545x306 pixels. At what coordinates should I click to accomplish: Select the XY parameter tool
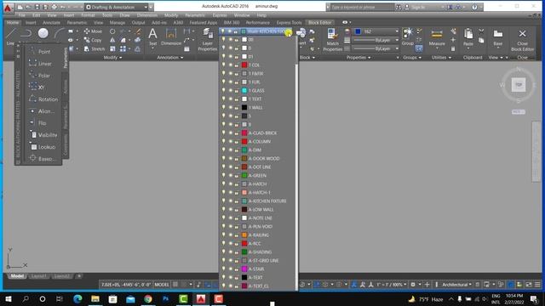37,87
